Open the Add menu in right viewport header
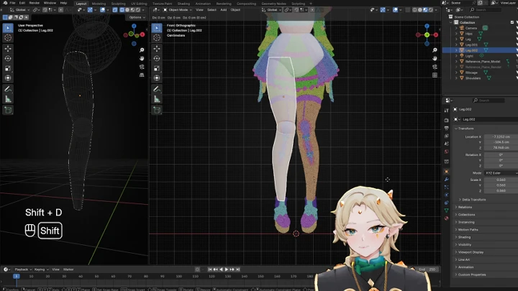This screenshot has width=518, height=291. coord(224,10)
